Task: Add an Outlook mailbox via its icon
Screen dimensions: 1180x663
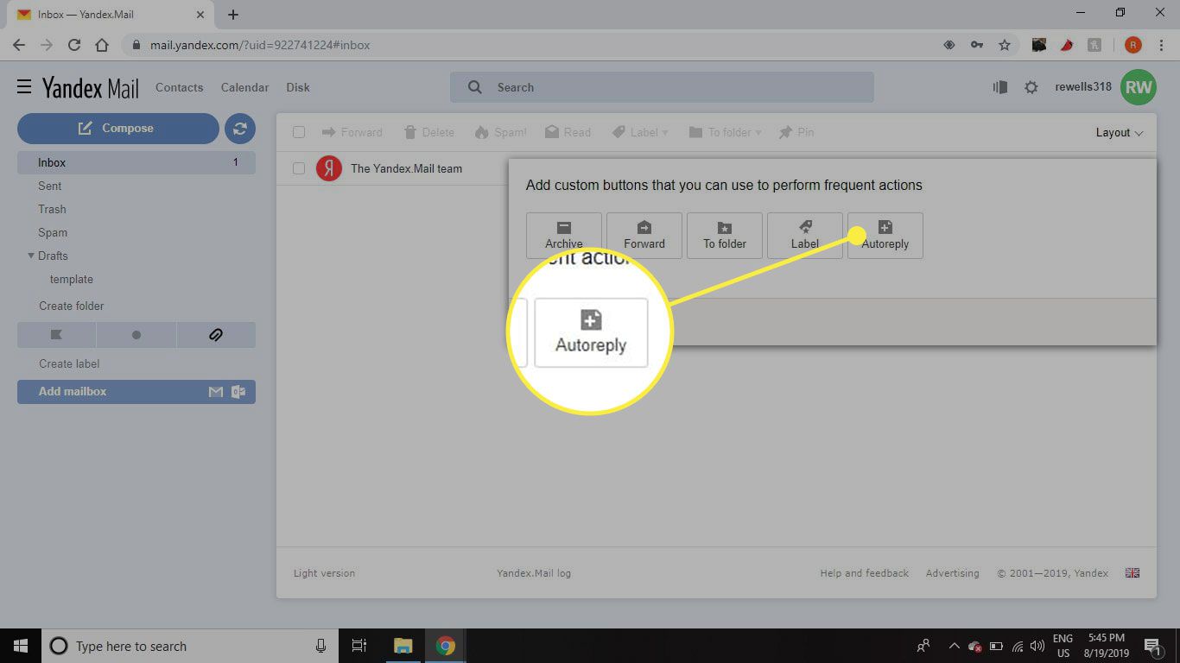Action: pos(238,392)
